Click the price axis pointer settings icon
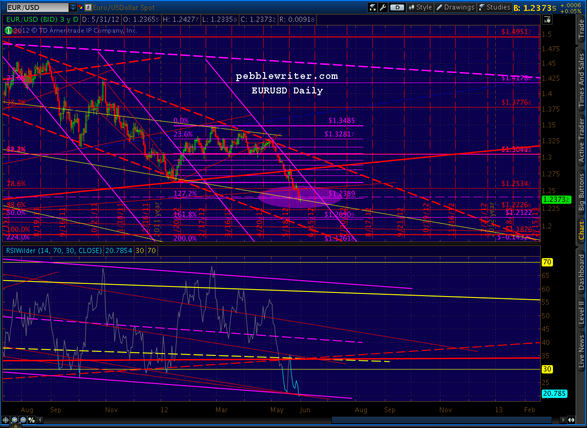 point(547,19)
